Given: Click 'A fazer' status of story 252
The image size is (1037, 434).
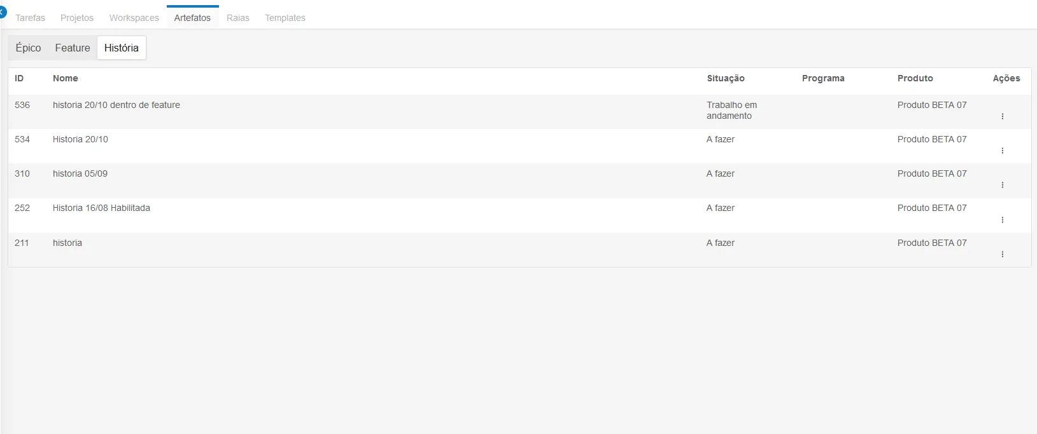Looking at the screenshot, I should [x=721, y=208].
